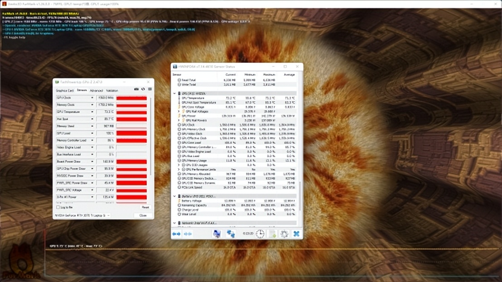Expand GPU D3D Usages in HWiNFO
Image resolution: width=502 pixels, height=282 pixels.
click(179, 165)
